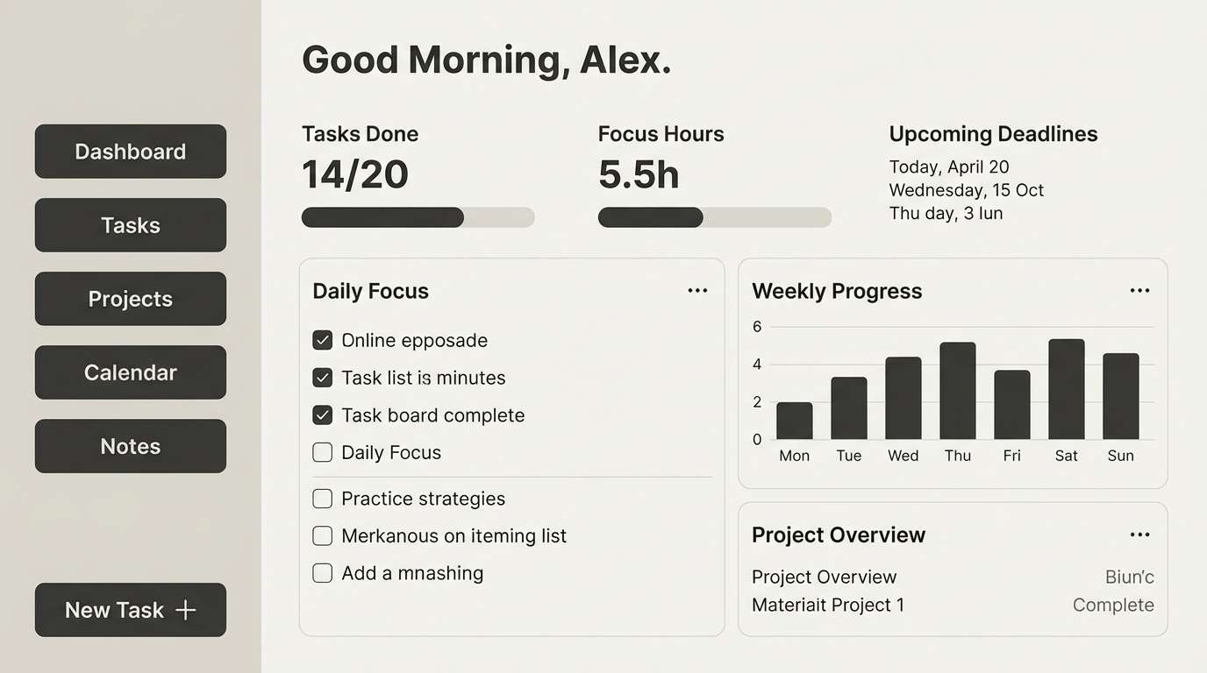Image resolution: width=1207 pixels, height=673 pixels.
Task: Check the Daily Focus checkbox
Action: (322, 452)
